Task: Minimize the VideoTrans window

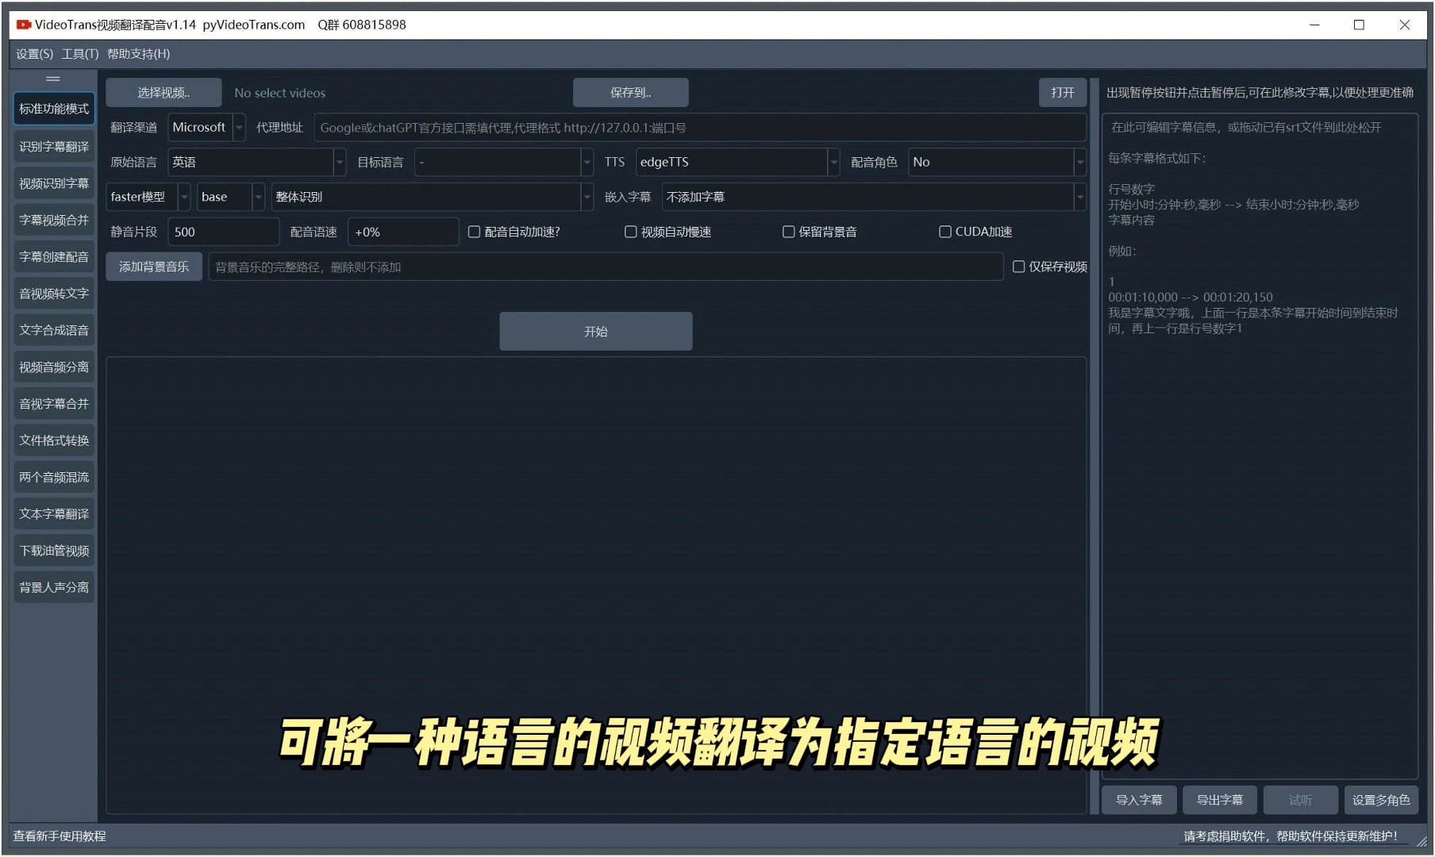Action: click(x=1314, y=25)
